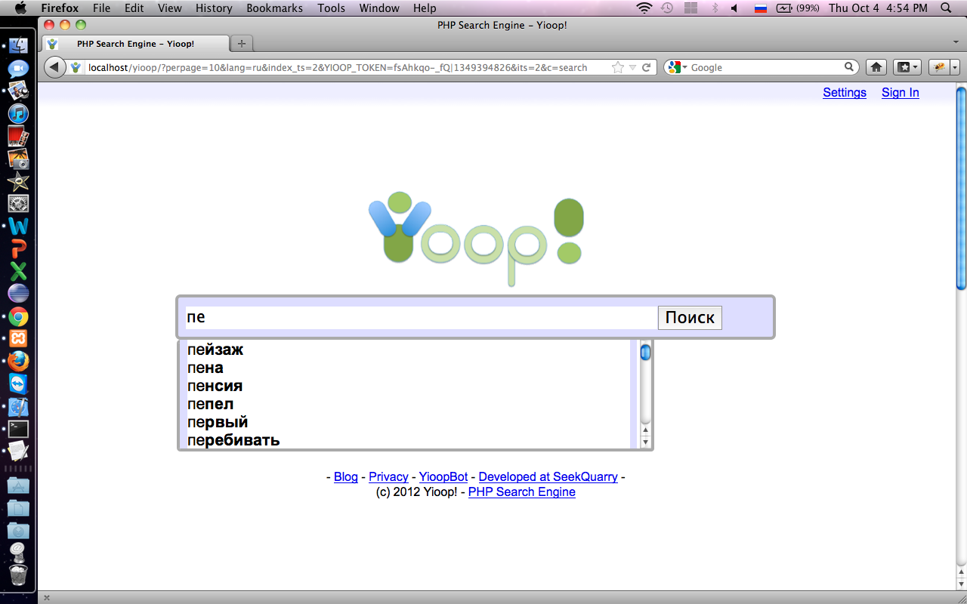Open System Preferences gear in Dock
The height and width of the screenshot is (604, 967).
coord(18,203)
